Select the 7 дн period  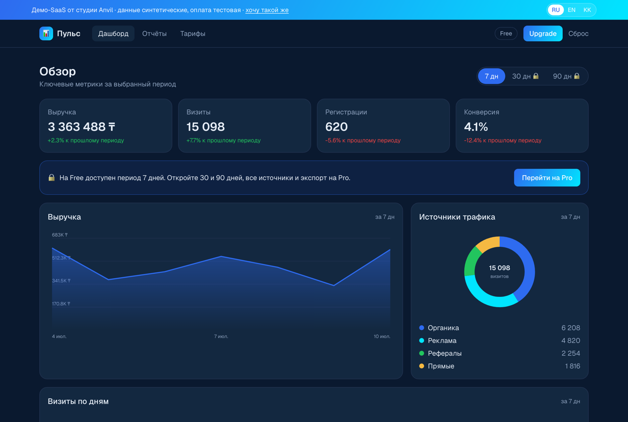pos(492,76)
